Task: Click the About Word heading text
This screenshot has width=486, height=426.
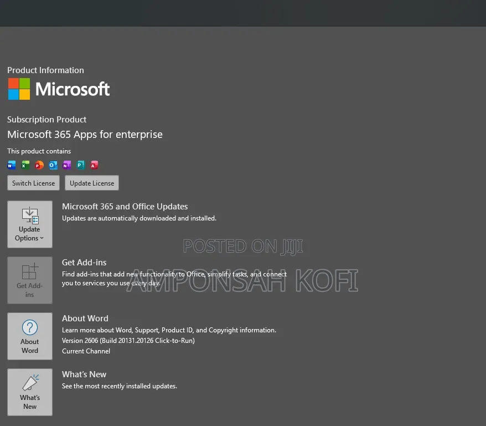Action: tap(85, 319)
